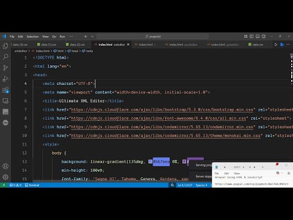Click the projects2 command center search box
293x220 pixels.
coord(153,37)
